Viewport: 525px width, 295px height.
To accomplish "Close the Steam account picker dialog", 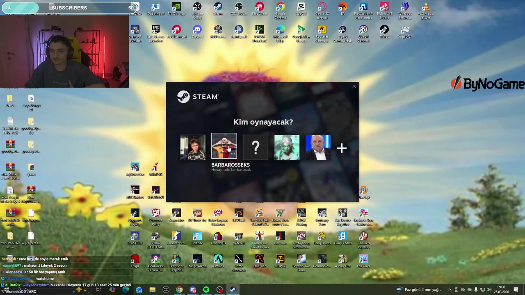I will pos(354,86).
